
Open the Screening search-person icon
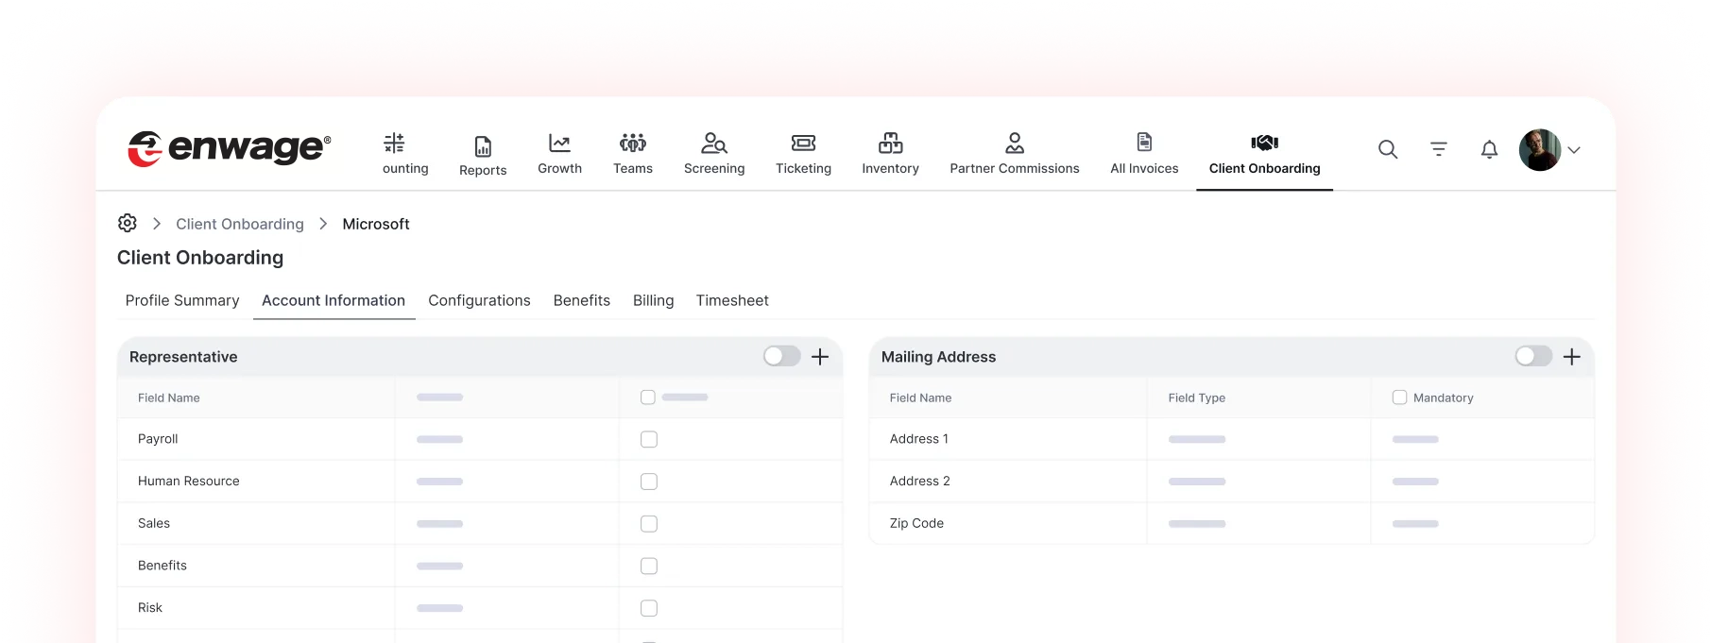[714, 144]
